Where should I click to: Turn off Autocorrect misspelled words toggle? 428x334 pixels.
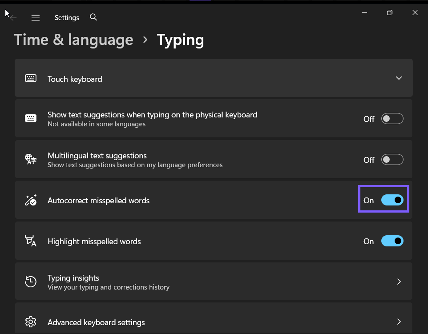click(x=392, y=200)
